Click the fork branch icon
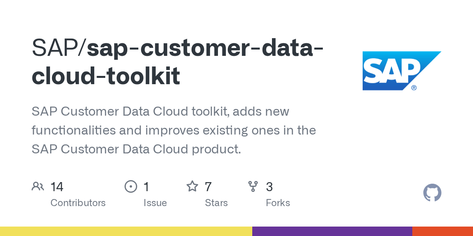473x236 pixels. 253,186
